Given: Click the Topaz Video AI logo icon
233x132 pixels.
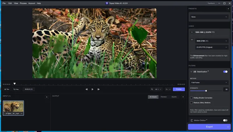Looking at the screenshot, I should pos(107,3).
